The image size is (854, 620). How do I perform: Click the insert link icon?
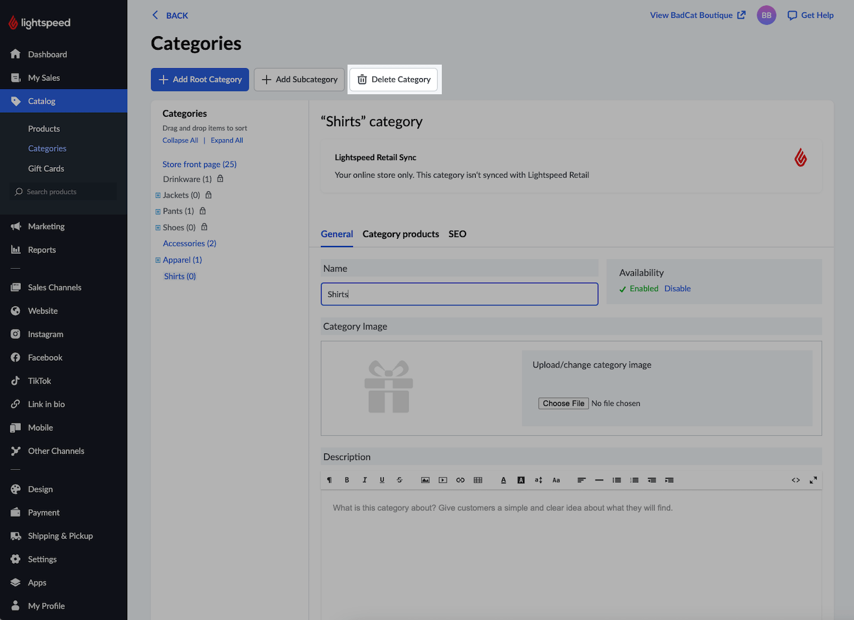[x=460, y=480]
